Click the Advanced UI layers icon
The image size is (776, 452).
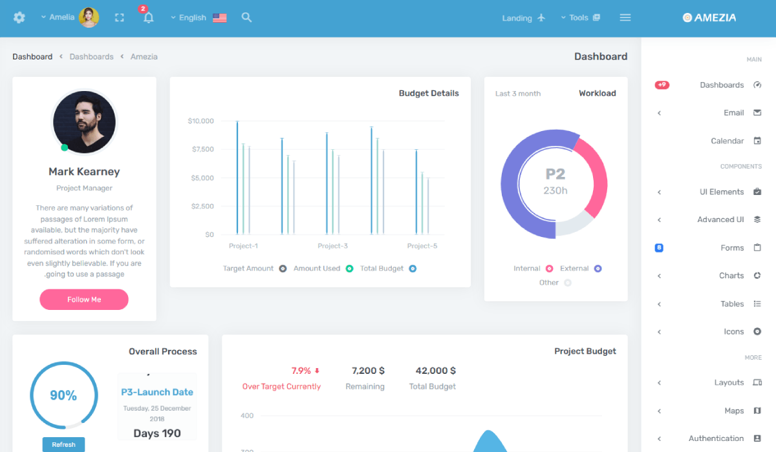[757, 220]
